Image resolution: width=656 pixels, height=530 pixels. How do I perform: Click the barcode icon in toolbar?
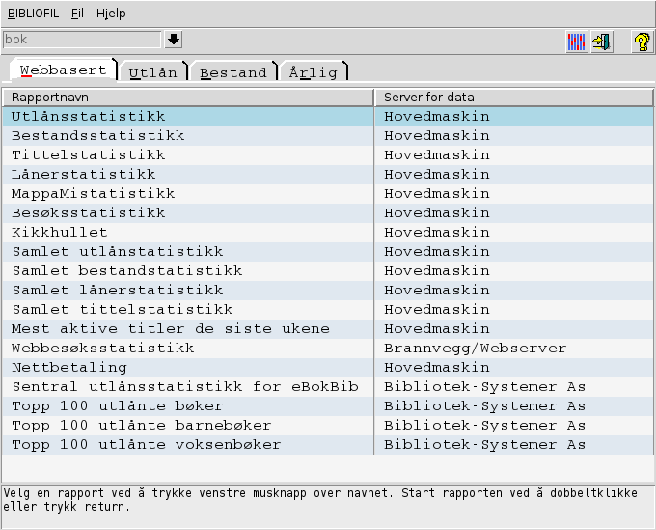click(x=576, y=42)
